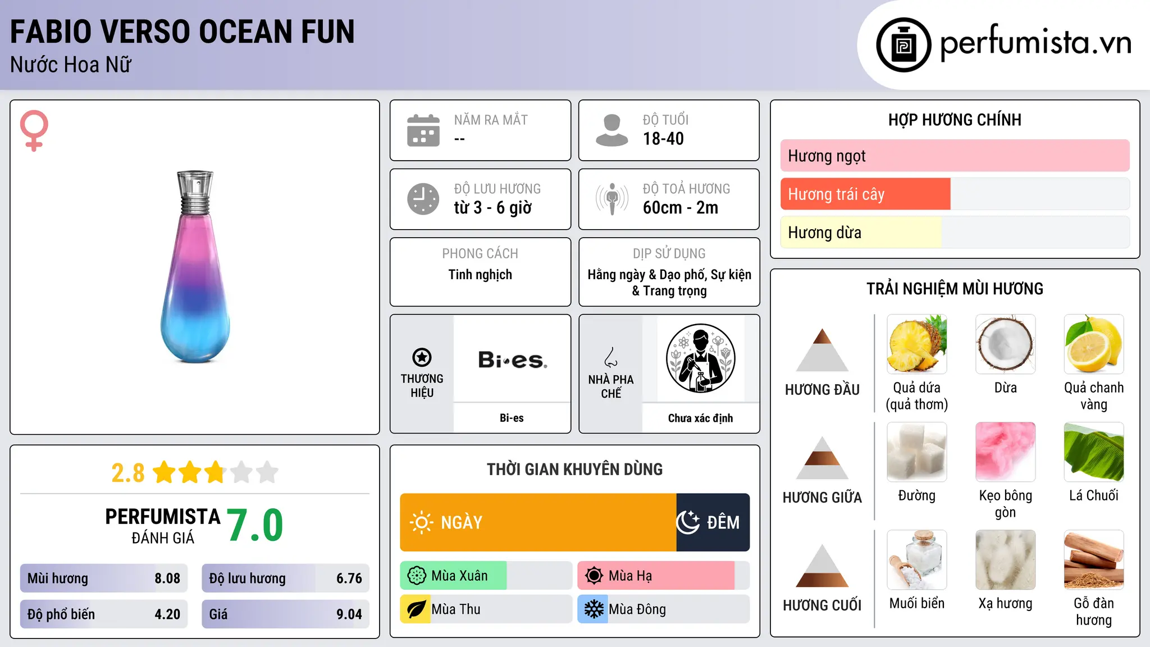Screen dimensions: 1150x647
Task: Click the 'từ 3 - 6 giờ' longevity value
Action: click(493, 208)
